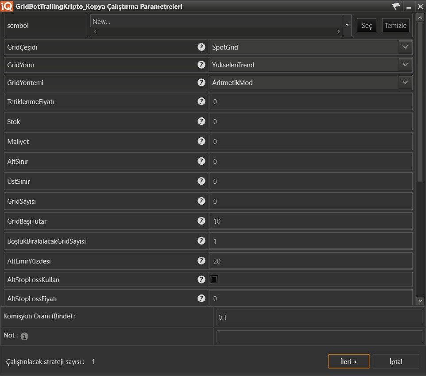The height and width of the screenshot is (376, 426).
Task: Click the GridBaşıTutar field showing 10
Action: [x=310, y=221]
